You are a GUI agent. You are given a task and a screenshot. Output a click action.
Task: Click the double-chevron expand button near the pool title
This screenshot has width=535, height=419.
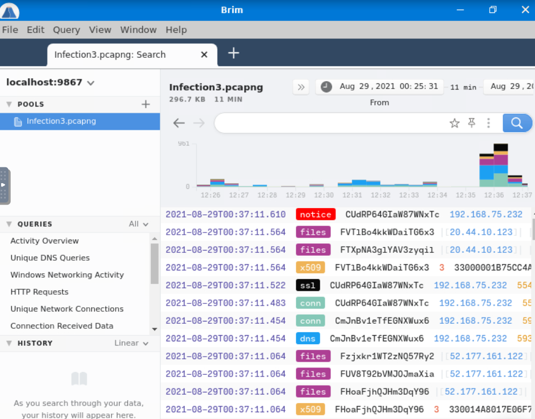point(301,87)
